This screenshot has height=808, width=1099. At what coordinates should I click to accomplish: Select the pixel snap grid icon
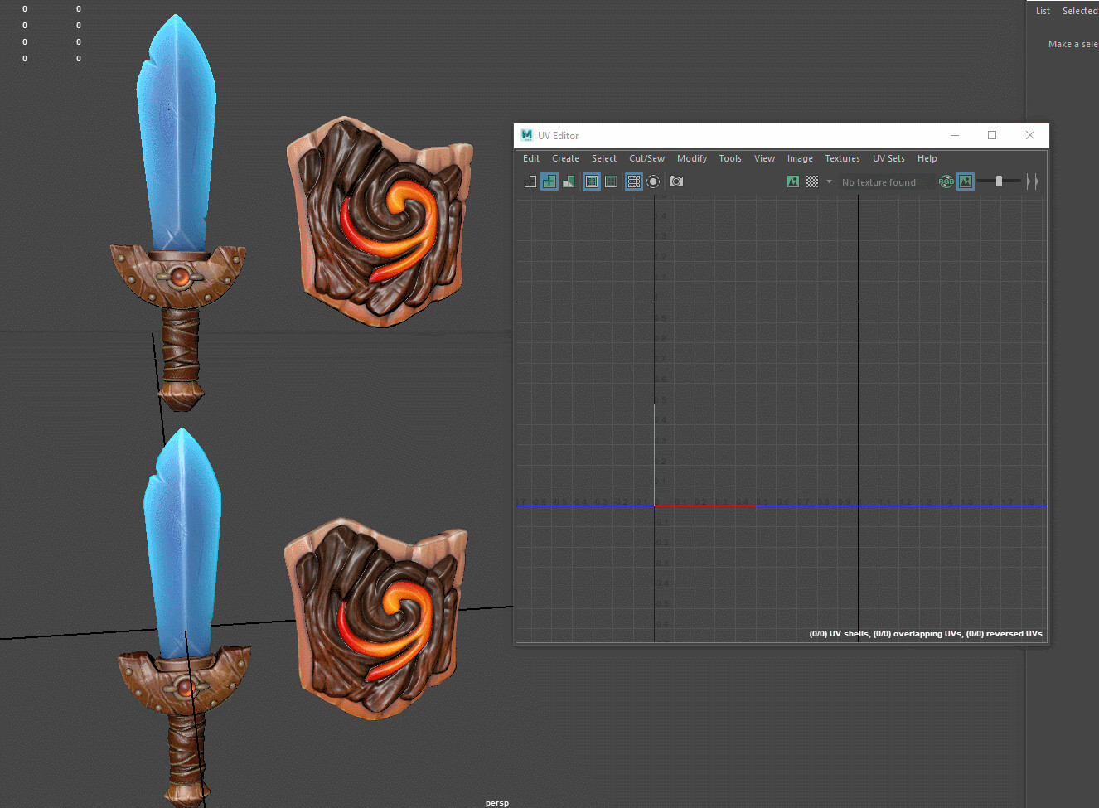633,181
